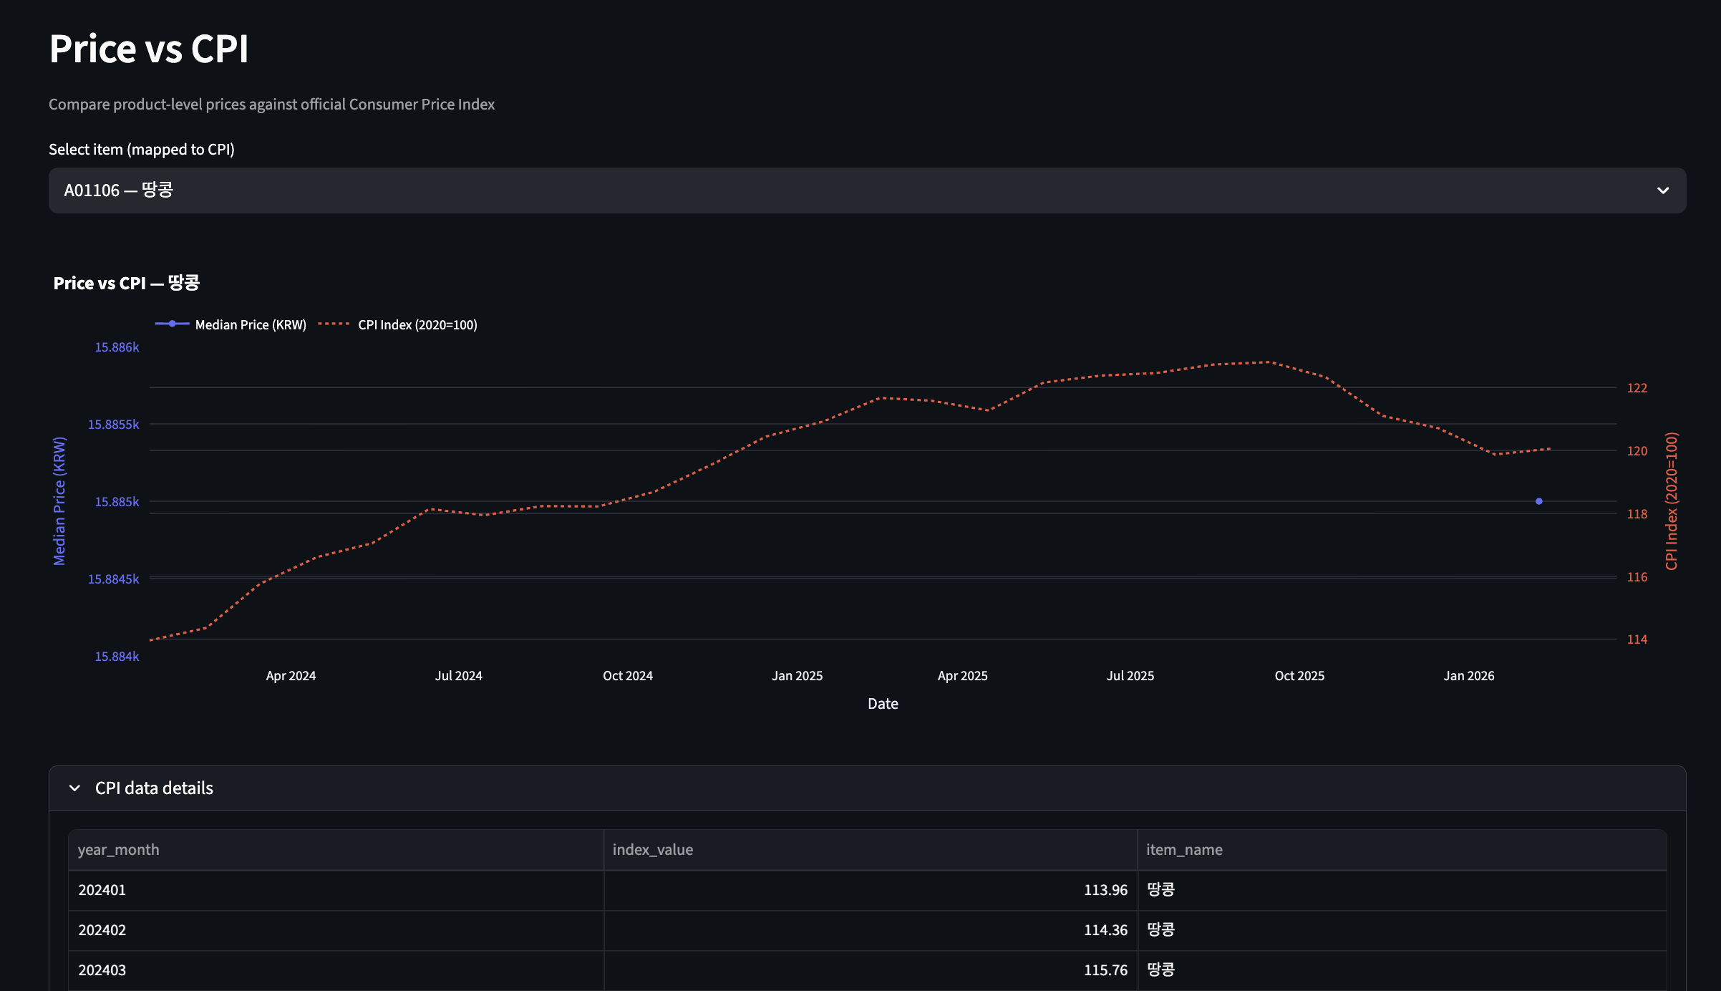Click the Date x-axis title
The image size is (1721, 991).
883,704
